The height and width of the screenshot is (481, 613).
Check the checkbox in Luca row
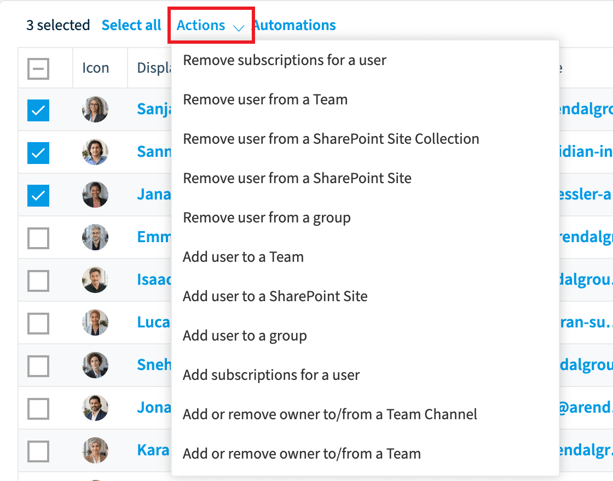click(38, 323)
